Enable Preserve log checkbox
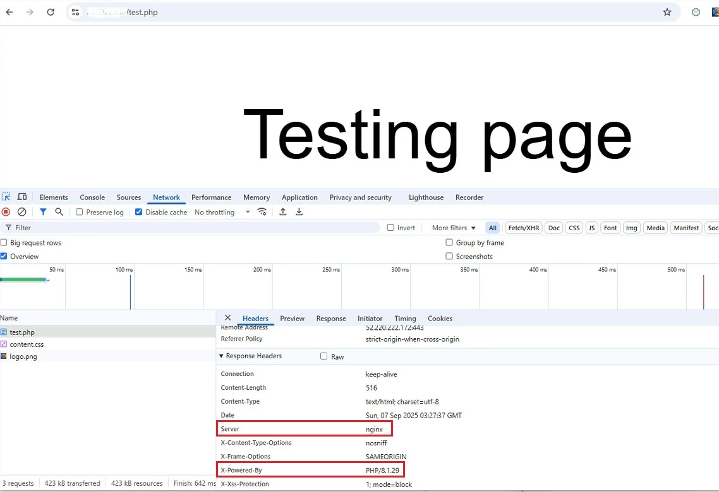 [80, 212]
